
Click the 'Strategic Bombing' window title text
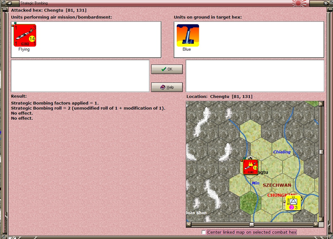[x=34, y=3]
